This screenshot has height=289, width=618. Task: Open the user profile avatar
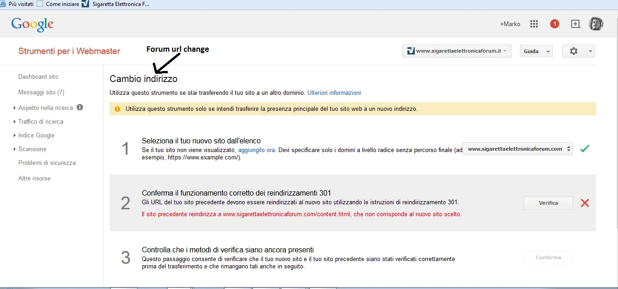coord(596,24)
